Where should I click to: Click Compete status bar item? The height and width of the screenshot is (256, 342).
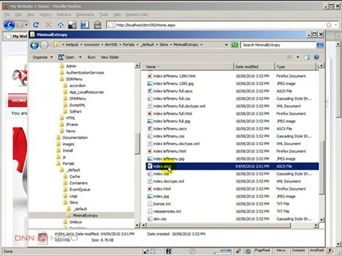[x=298, y=251]
